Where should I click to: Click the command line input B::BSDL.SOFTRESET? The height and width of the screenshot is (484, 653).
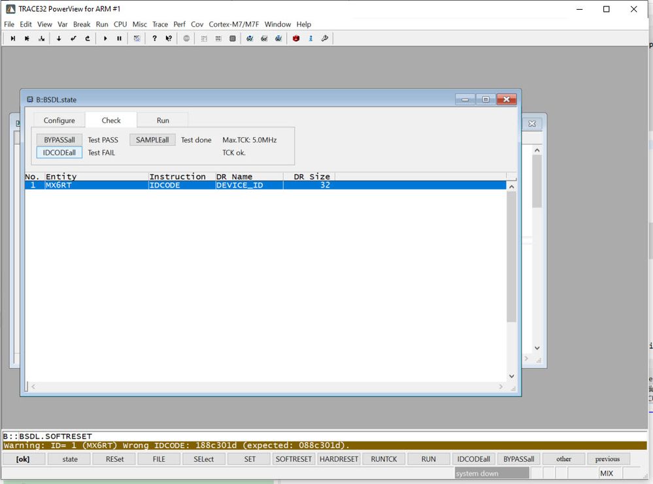pyautogui.click(x=324, y=436)
